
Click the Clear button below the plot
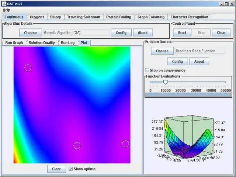[56, 169]
